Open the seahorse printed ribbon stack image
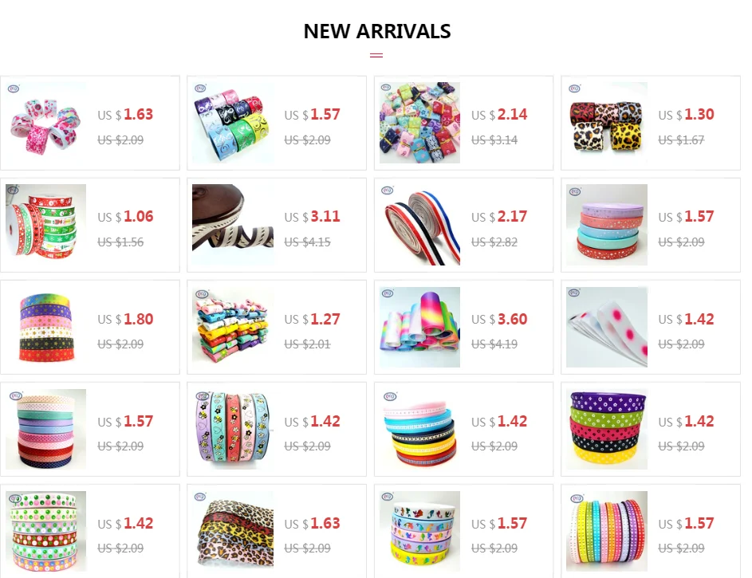This screenshot has width=752, height=578. click(x=419, y=531)
